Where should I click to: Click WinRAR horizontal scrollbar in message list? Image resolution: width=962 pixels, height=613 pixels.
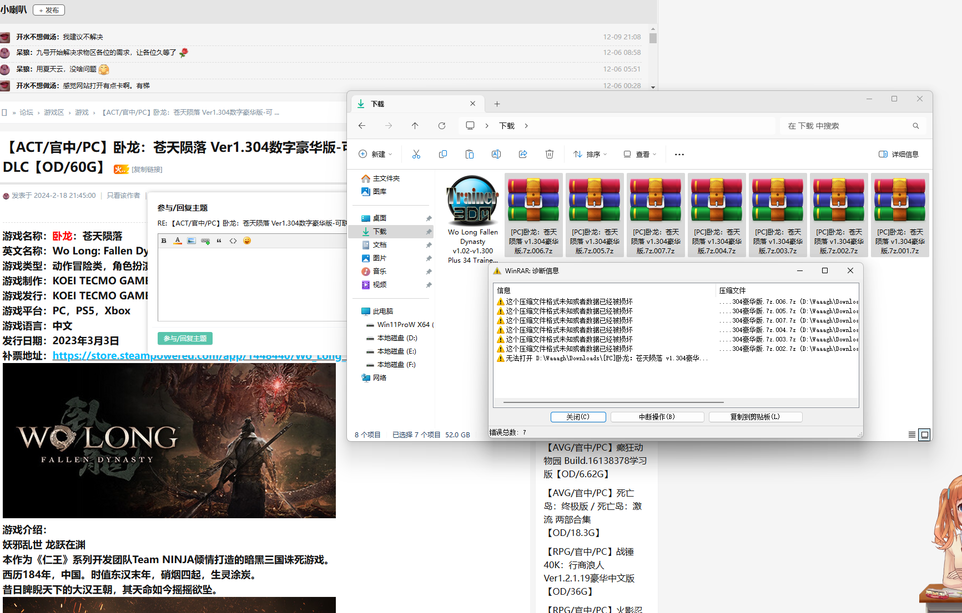(613, 402)
